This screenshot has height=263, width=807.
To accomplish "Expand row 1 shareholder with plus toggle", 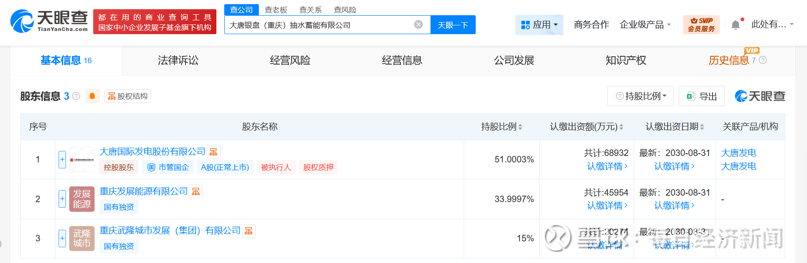I will coord(62,160).
